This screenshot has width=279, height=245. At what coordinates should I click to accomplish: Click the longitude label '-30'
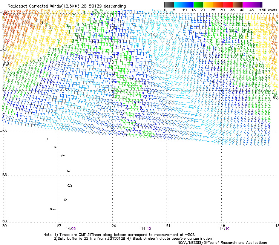click(3, 226)
